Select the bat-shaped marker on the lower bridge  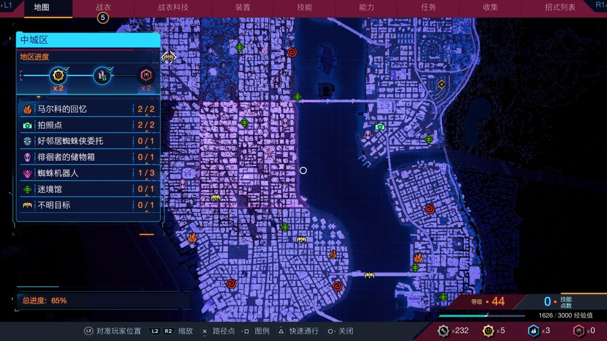pos(369,275)
